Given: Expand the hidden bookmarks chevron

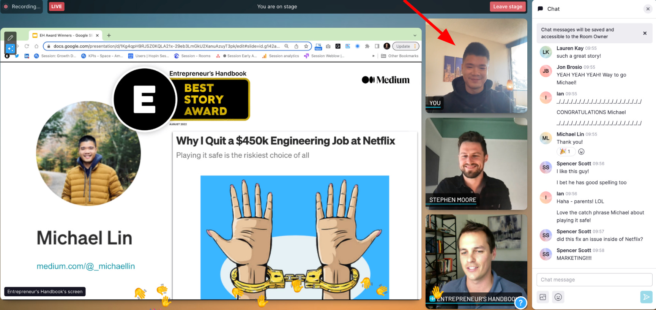Looking at the screenshot, I should [x=373, y=56].
